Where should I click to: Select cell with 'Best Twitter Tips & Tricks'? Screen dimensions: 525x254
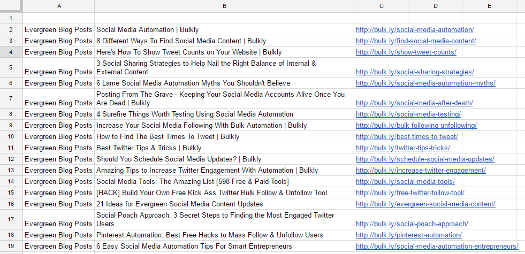(224, 148)
